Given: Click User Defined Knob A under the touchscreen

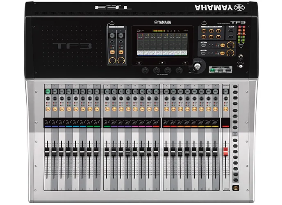Looking at the screenshot, I should pos(145,71).
